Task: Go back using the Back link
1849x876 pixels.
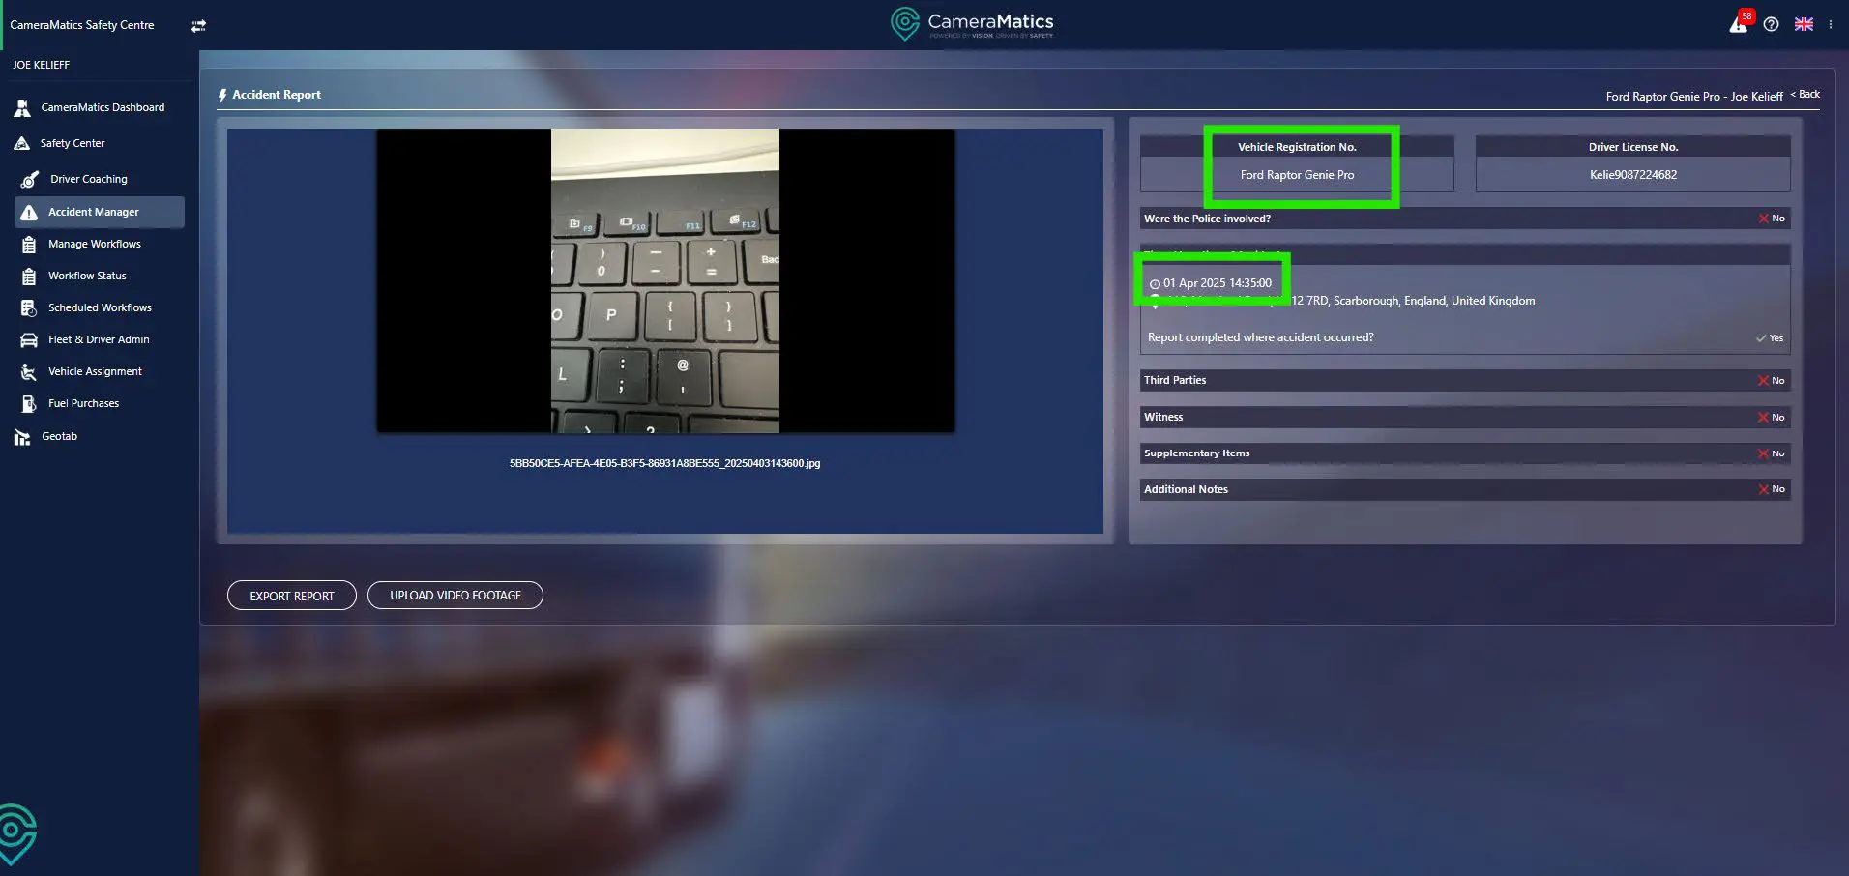Action: coord(1805,95)
